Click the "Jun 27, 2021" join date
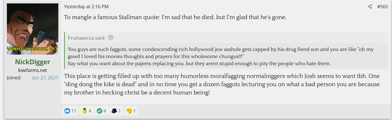Image resolution: width=392 pixels, height=120 pixels. (45, 78)
